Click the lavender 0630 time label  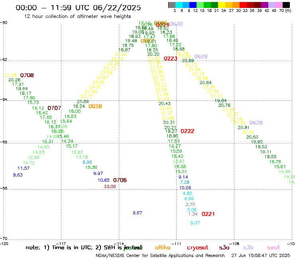click(176, 24)
